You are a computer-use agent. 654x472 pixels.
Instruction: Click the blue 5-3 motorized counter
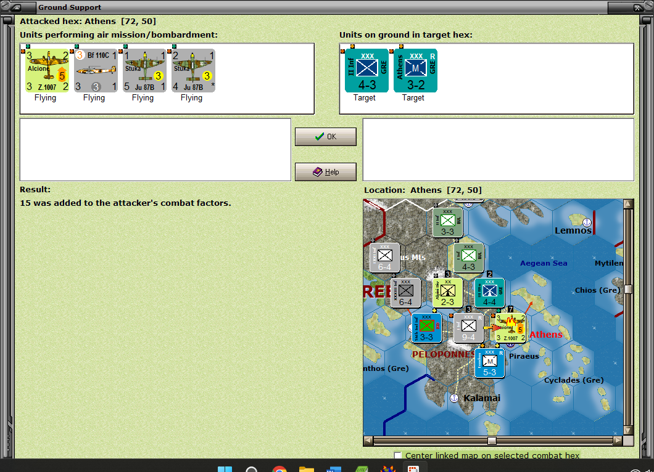pos(490,364)
